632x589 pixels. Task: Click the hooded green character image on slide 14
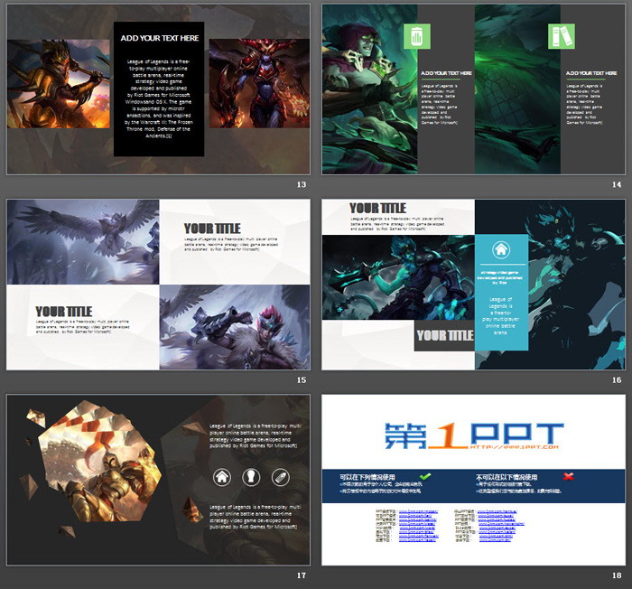[x=369, y=89]
